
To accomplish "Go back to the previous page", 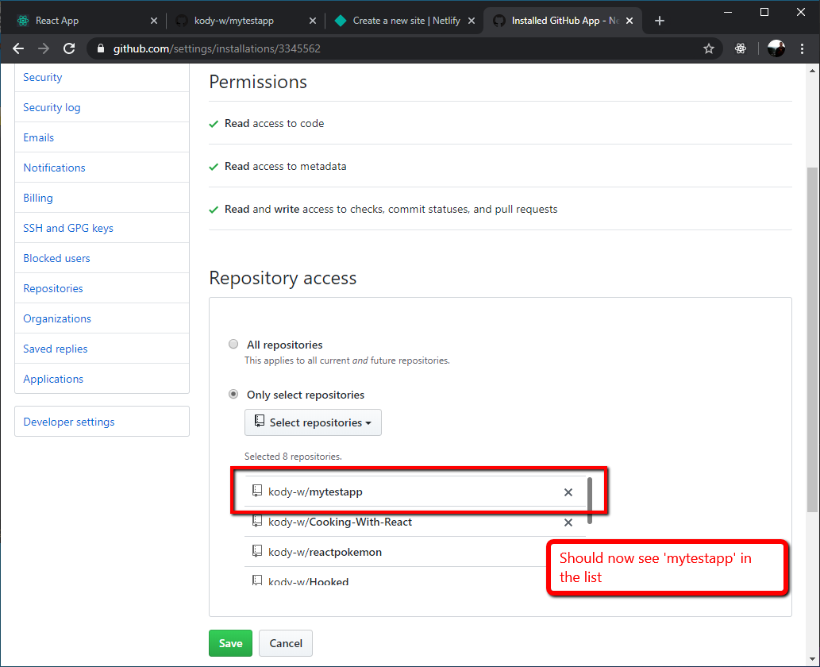I will coord(18,48).
